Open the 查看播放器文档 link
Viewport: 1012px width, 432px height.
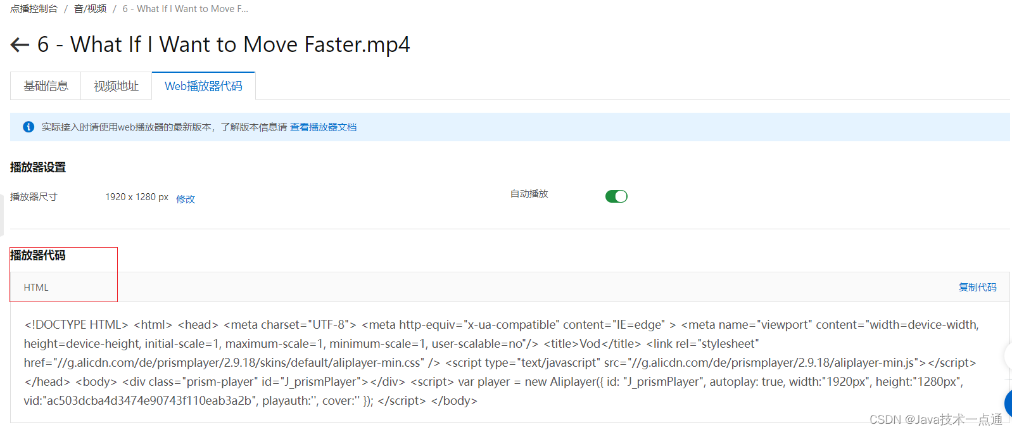tap(323, 127)
